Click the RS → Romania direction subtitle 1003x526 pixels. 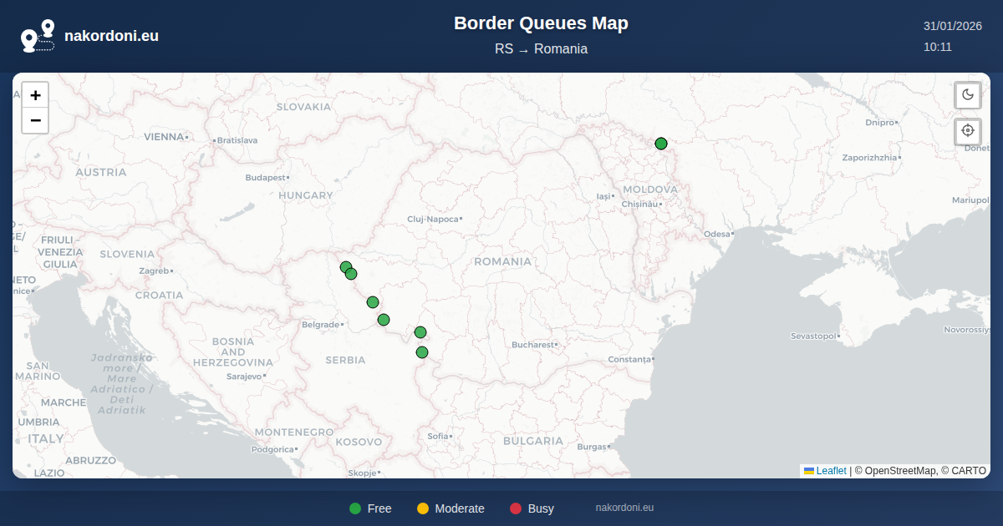pyautogui.click(x=541, y=49)
